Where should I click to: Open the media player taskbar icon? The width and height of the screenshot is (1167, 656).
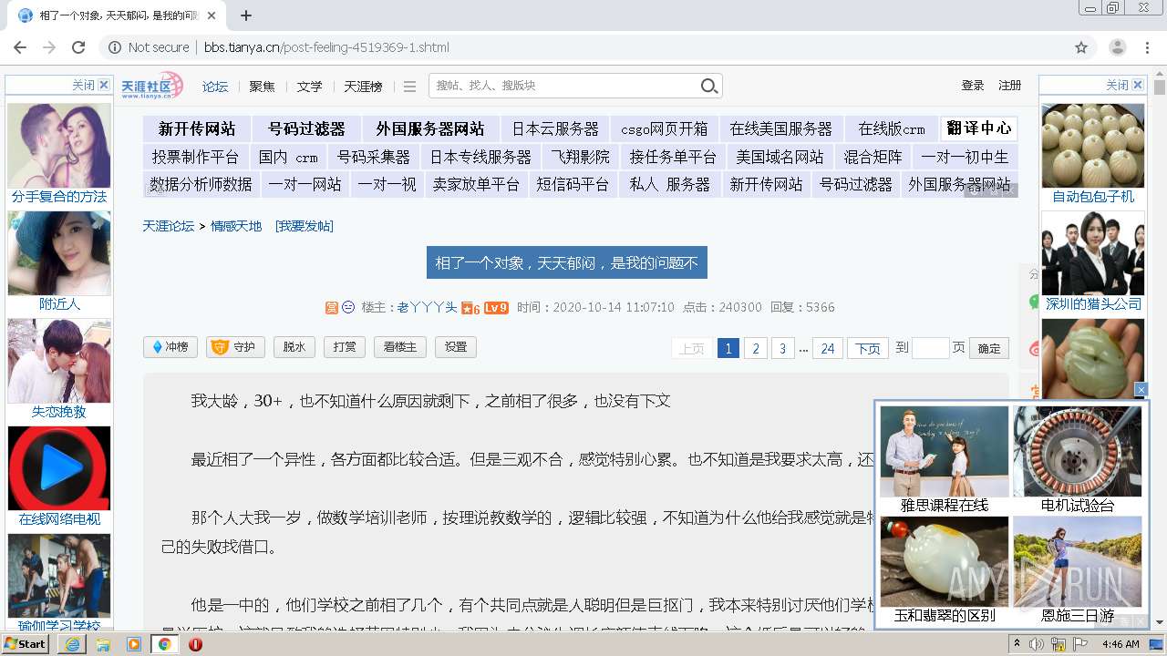click(134, 644)
